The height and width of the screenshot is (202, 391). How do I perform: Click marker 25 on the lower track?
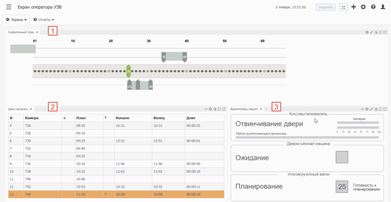(x=129, y=85)
